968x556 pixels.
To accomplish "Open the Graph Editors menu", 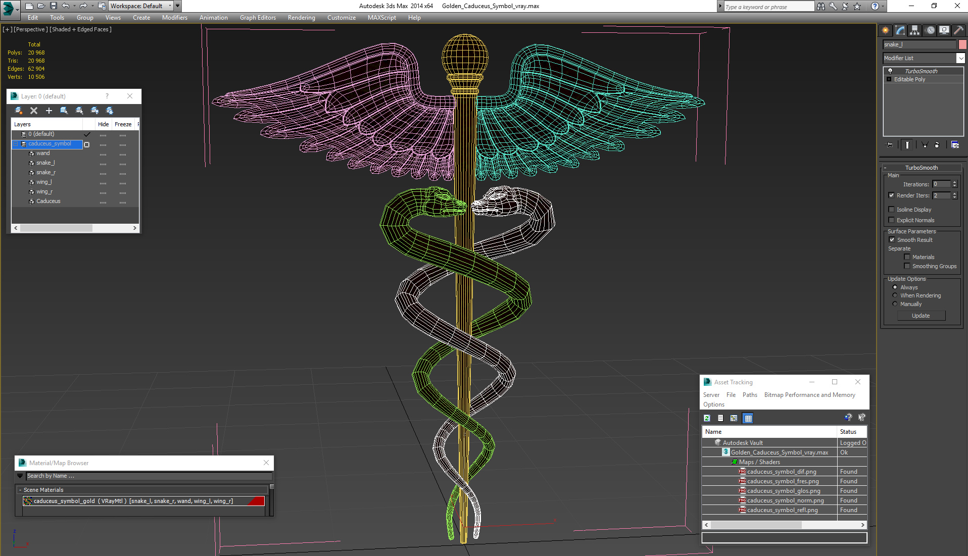I will 258,18.
